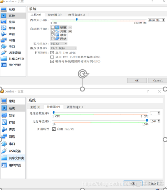Click Cancel in the upper settings window
Image resolution: width=167 pixels, height=190 pixels.
158,80
